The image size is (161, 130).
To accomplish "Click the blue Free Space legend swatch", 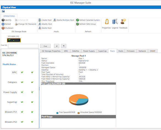I will [57, 113].
